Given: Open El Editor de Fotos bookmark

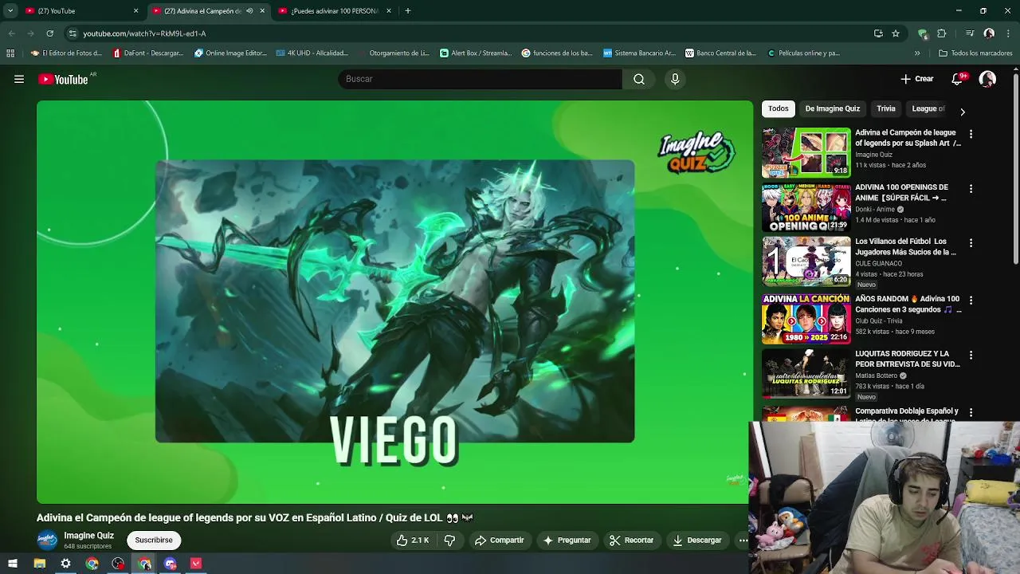Looking at the screenshot, I should point(66,53).
